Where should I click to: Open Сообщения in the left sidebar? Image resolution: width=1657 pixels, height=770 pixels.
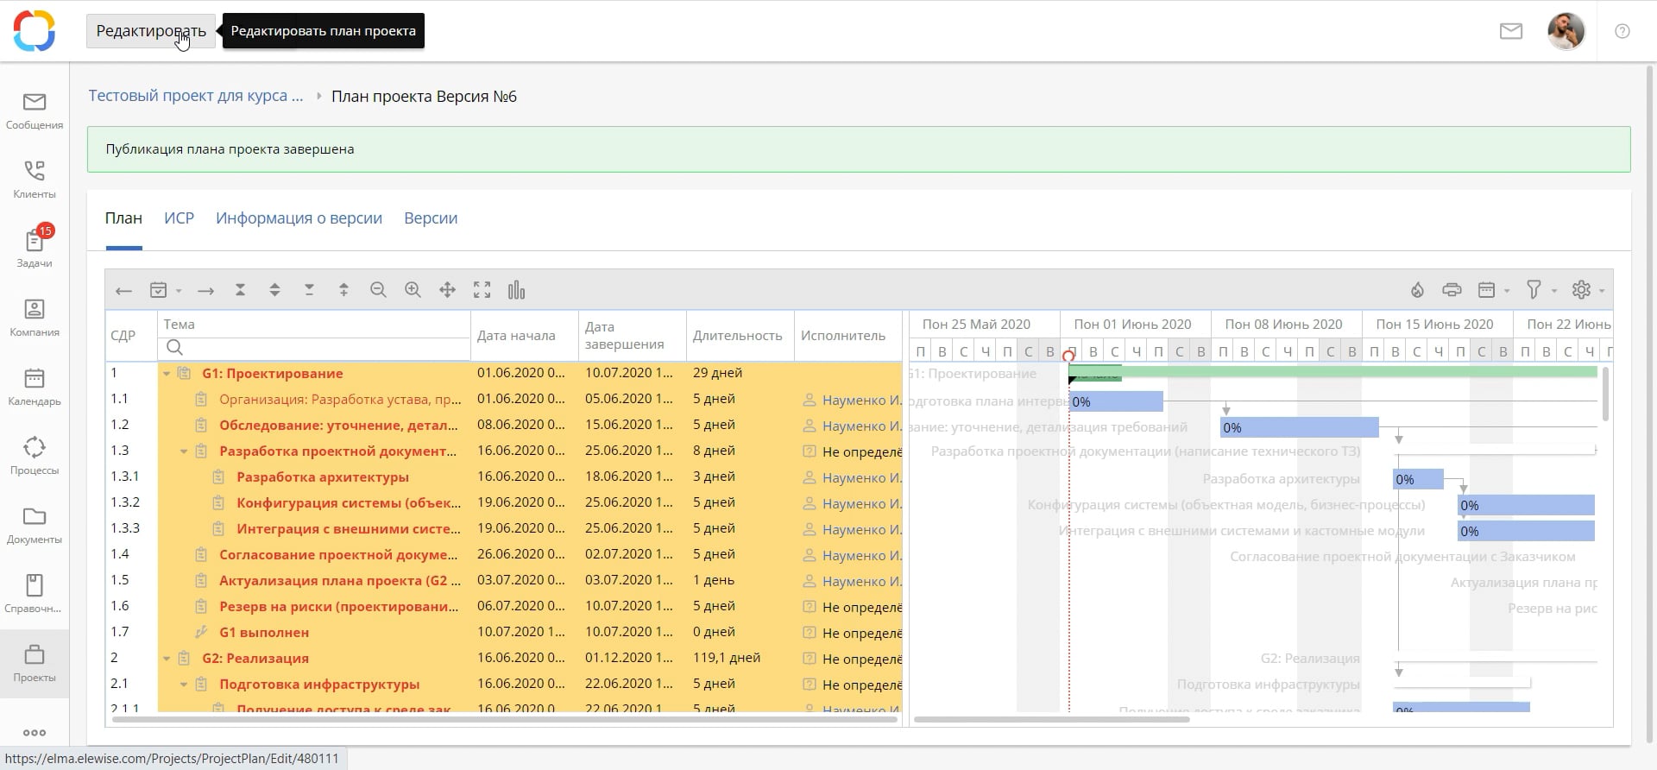35,111
